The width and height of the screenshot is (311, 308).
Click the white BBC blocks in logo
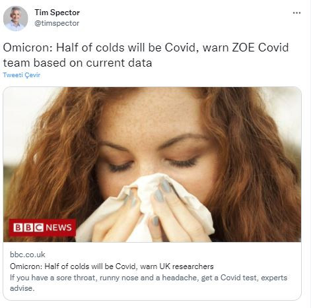click(28, 228)
